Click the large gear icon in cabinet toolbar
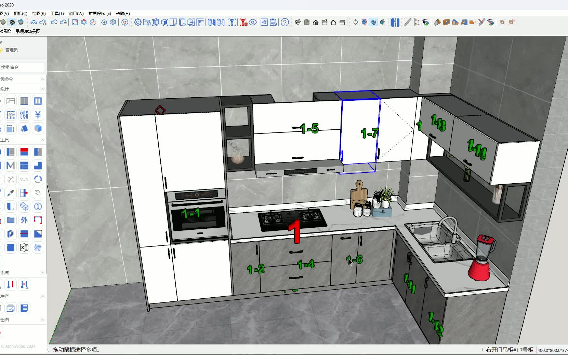The image size is (568, 355). (x=137, y=22)
